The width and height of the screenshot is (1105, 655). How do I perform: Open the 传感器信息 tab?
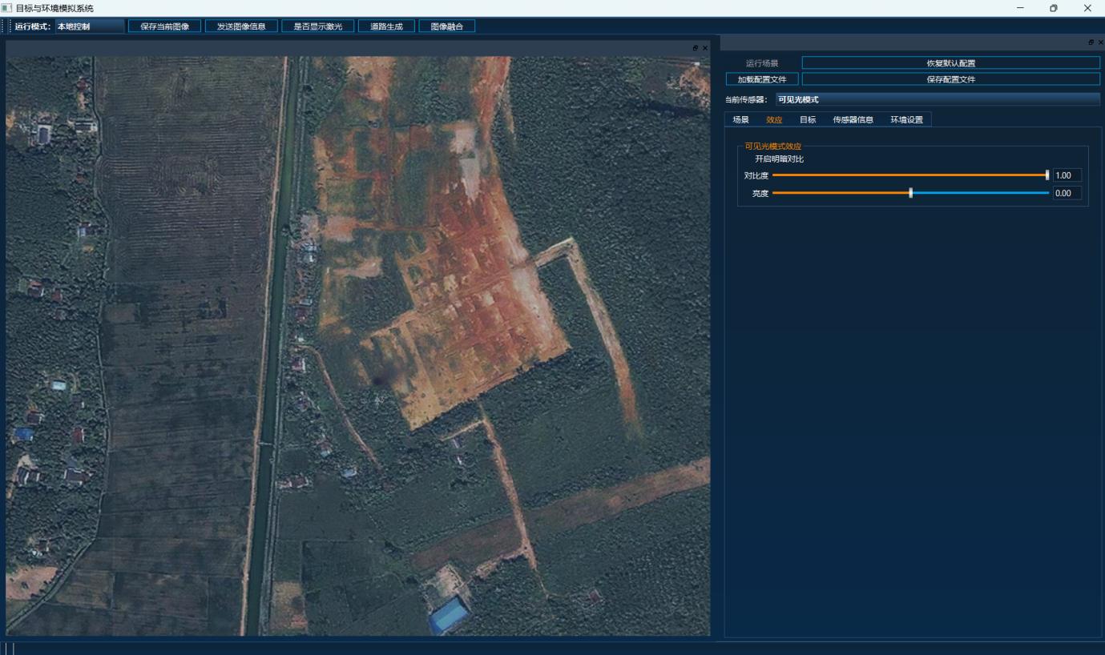tap(853, 119)
